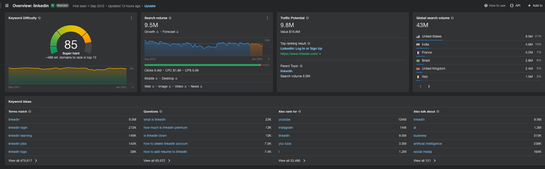Click the lock icon next to Forecast

tap(177, 32)
